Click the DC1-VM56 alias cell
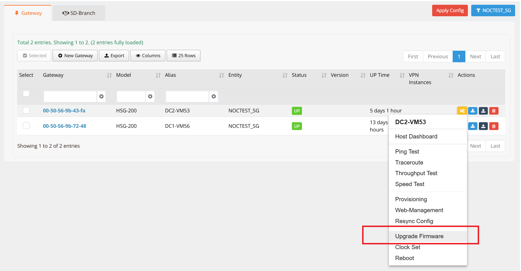 (x=177, y=126)
